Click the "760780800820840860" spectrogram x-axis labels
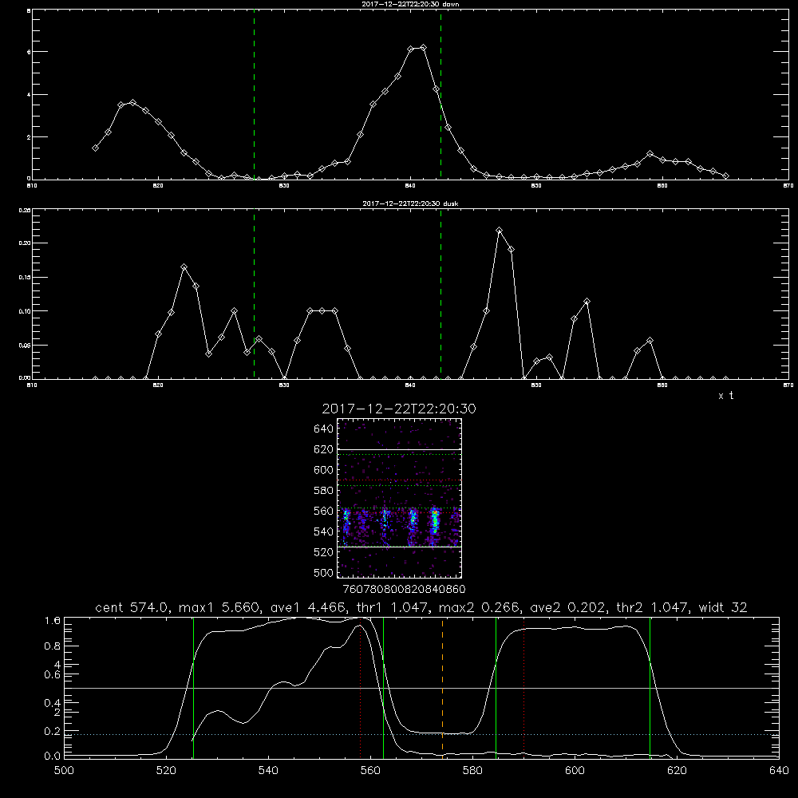The height and width of the screenshot is (798, 798). click(x=404, y=590)
